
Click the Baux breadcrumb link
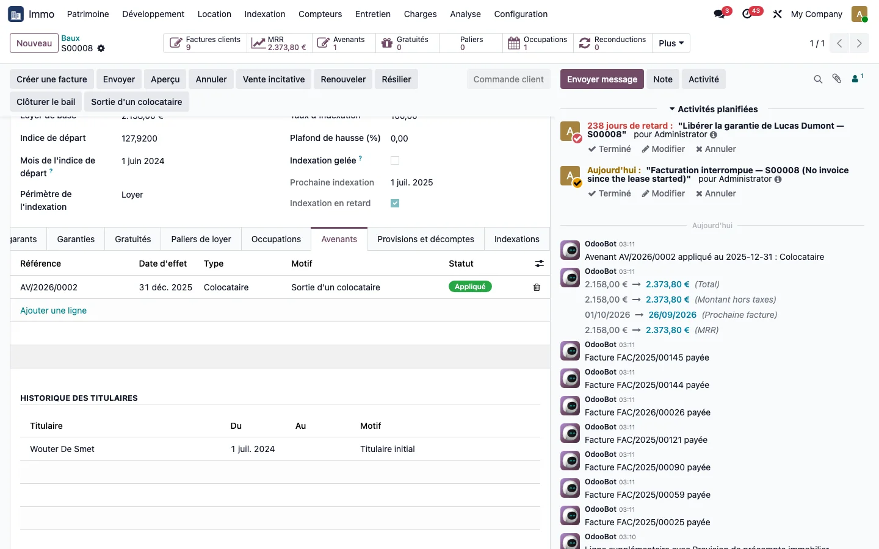[x=70, y=38]
